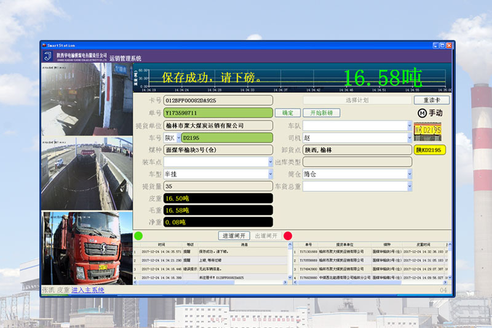The width and height of the screenshot is (492, 328).
Task: Click the green entry lane indicator light
Action: click(x=138, y=236)
